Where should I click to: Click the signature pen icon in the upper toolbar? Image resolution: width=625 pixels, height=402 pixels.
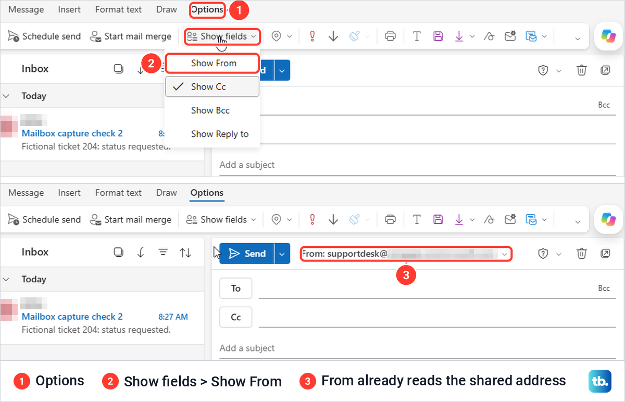pyautogui.click(x=489, y=36)
